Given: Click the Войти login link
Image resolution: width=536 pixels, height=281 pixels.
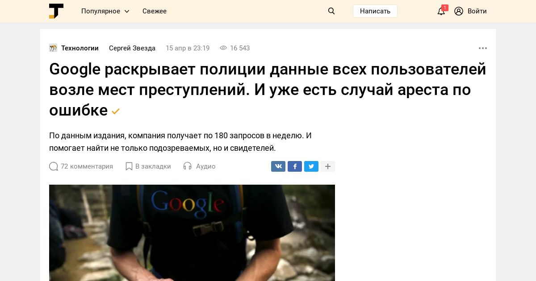Looking at the screenshot, I should point(477,11).
